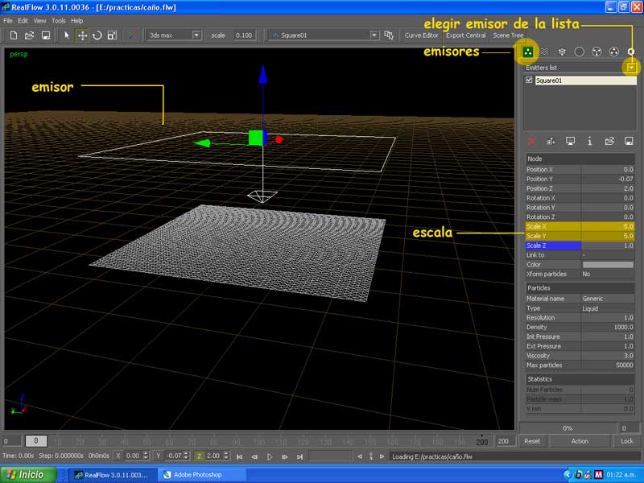Select the Rotate tool in the toolbar

tap(97, 35)
